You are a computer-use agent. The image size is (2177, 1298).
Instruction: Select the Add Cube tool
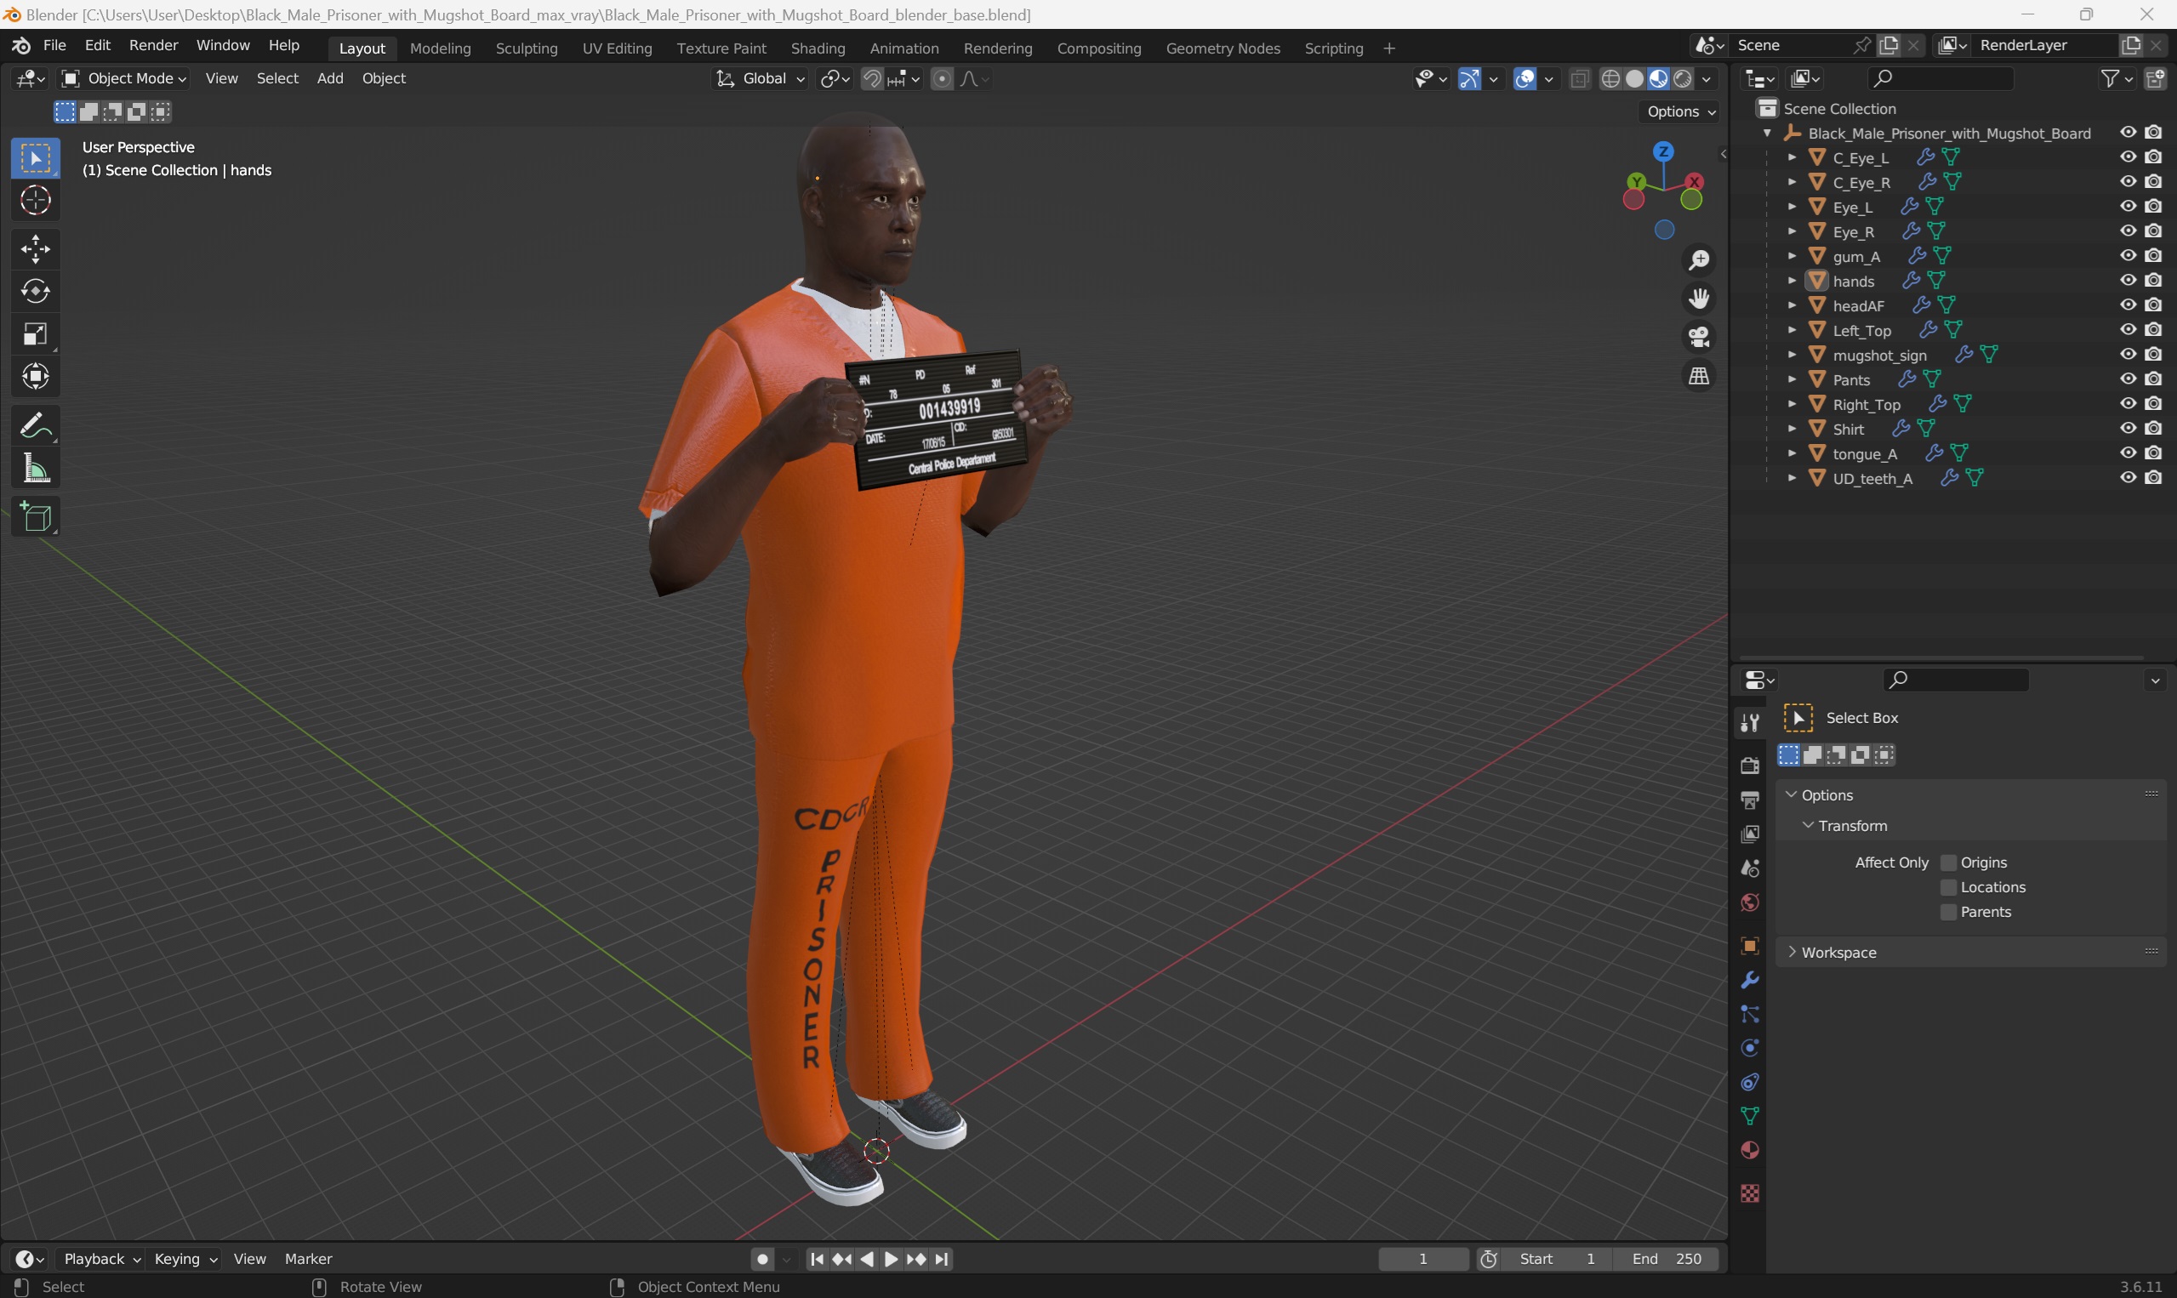click(x=35, y=517)
